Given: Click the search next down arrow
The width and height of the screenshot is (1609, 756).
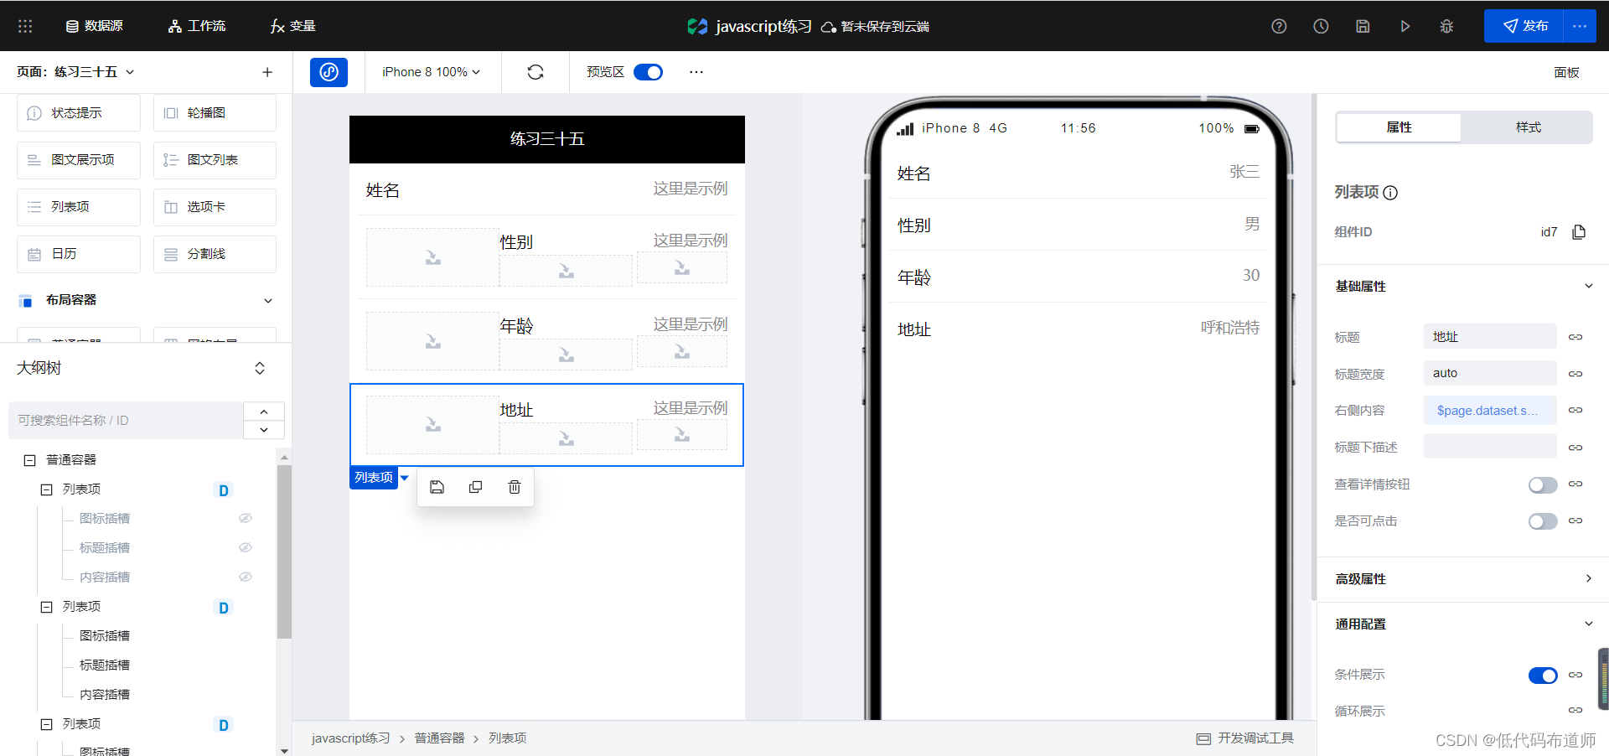Looking at the screenshot, I should click(264, 429).
